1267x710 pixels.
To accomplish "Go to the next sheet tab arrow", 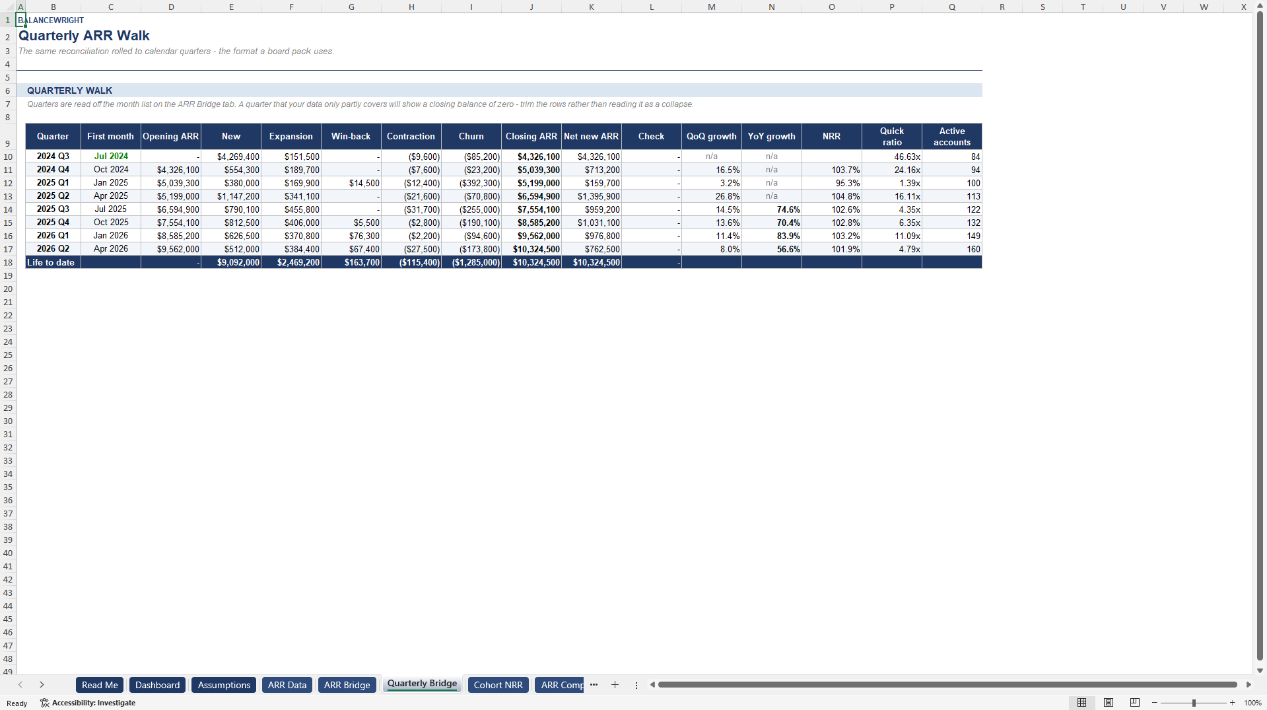I will point(42,685).
